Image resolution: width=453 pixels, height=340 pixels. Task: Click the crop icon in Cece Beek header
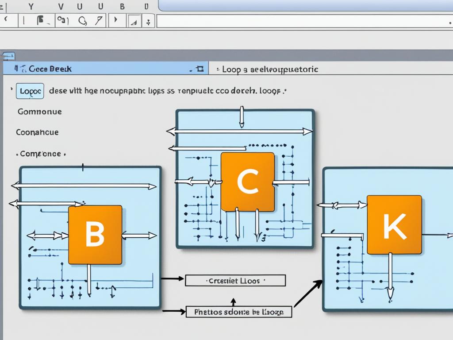click(x=199, y=69)
